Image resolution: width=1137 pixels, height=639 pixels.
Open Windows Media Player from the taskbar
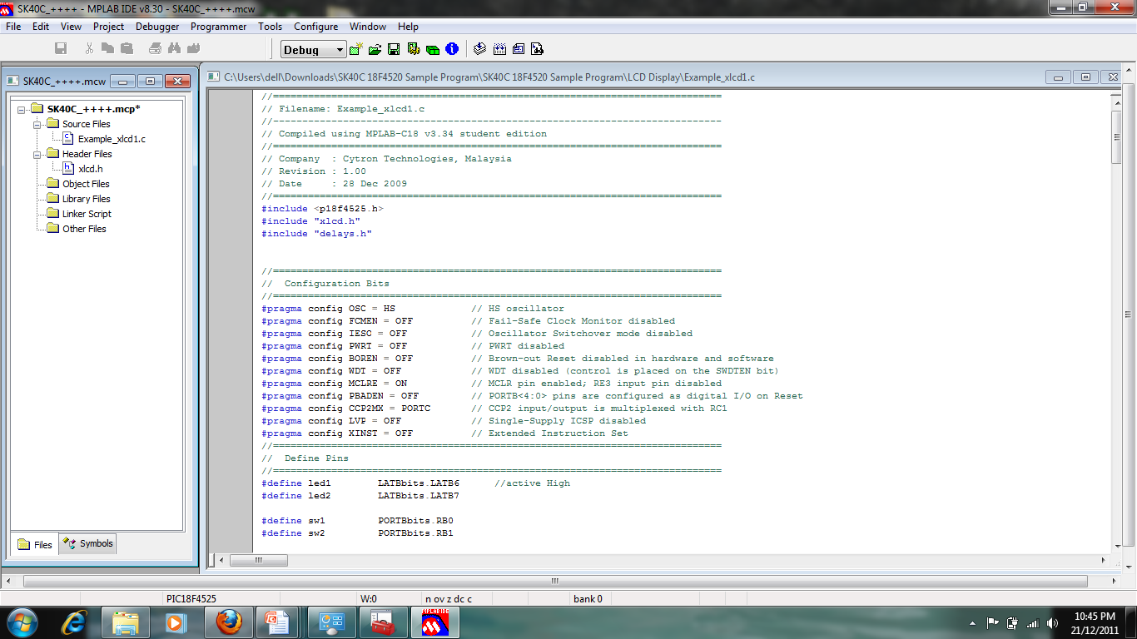pyautogui.click(x=176, y=622)
